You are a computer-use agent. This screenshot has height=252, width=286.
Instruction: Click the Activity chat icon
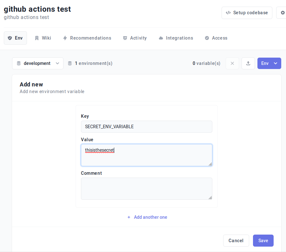click(x=124, y=38)
